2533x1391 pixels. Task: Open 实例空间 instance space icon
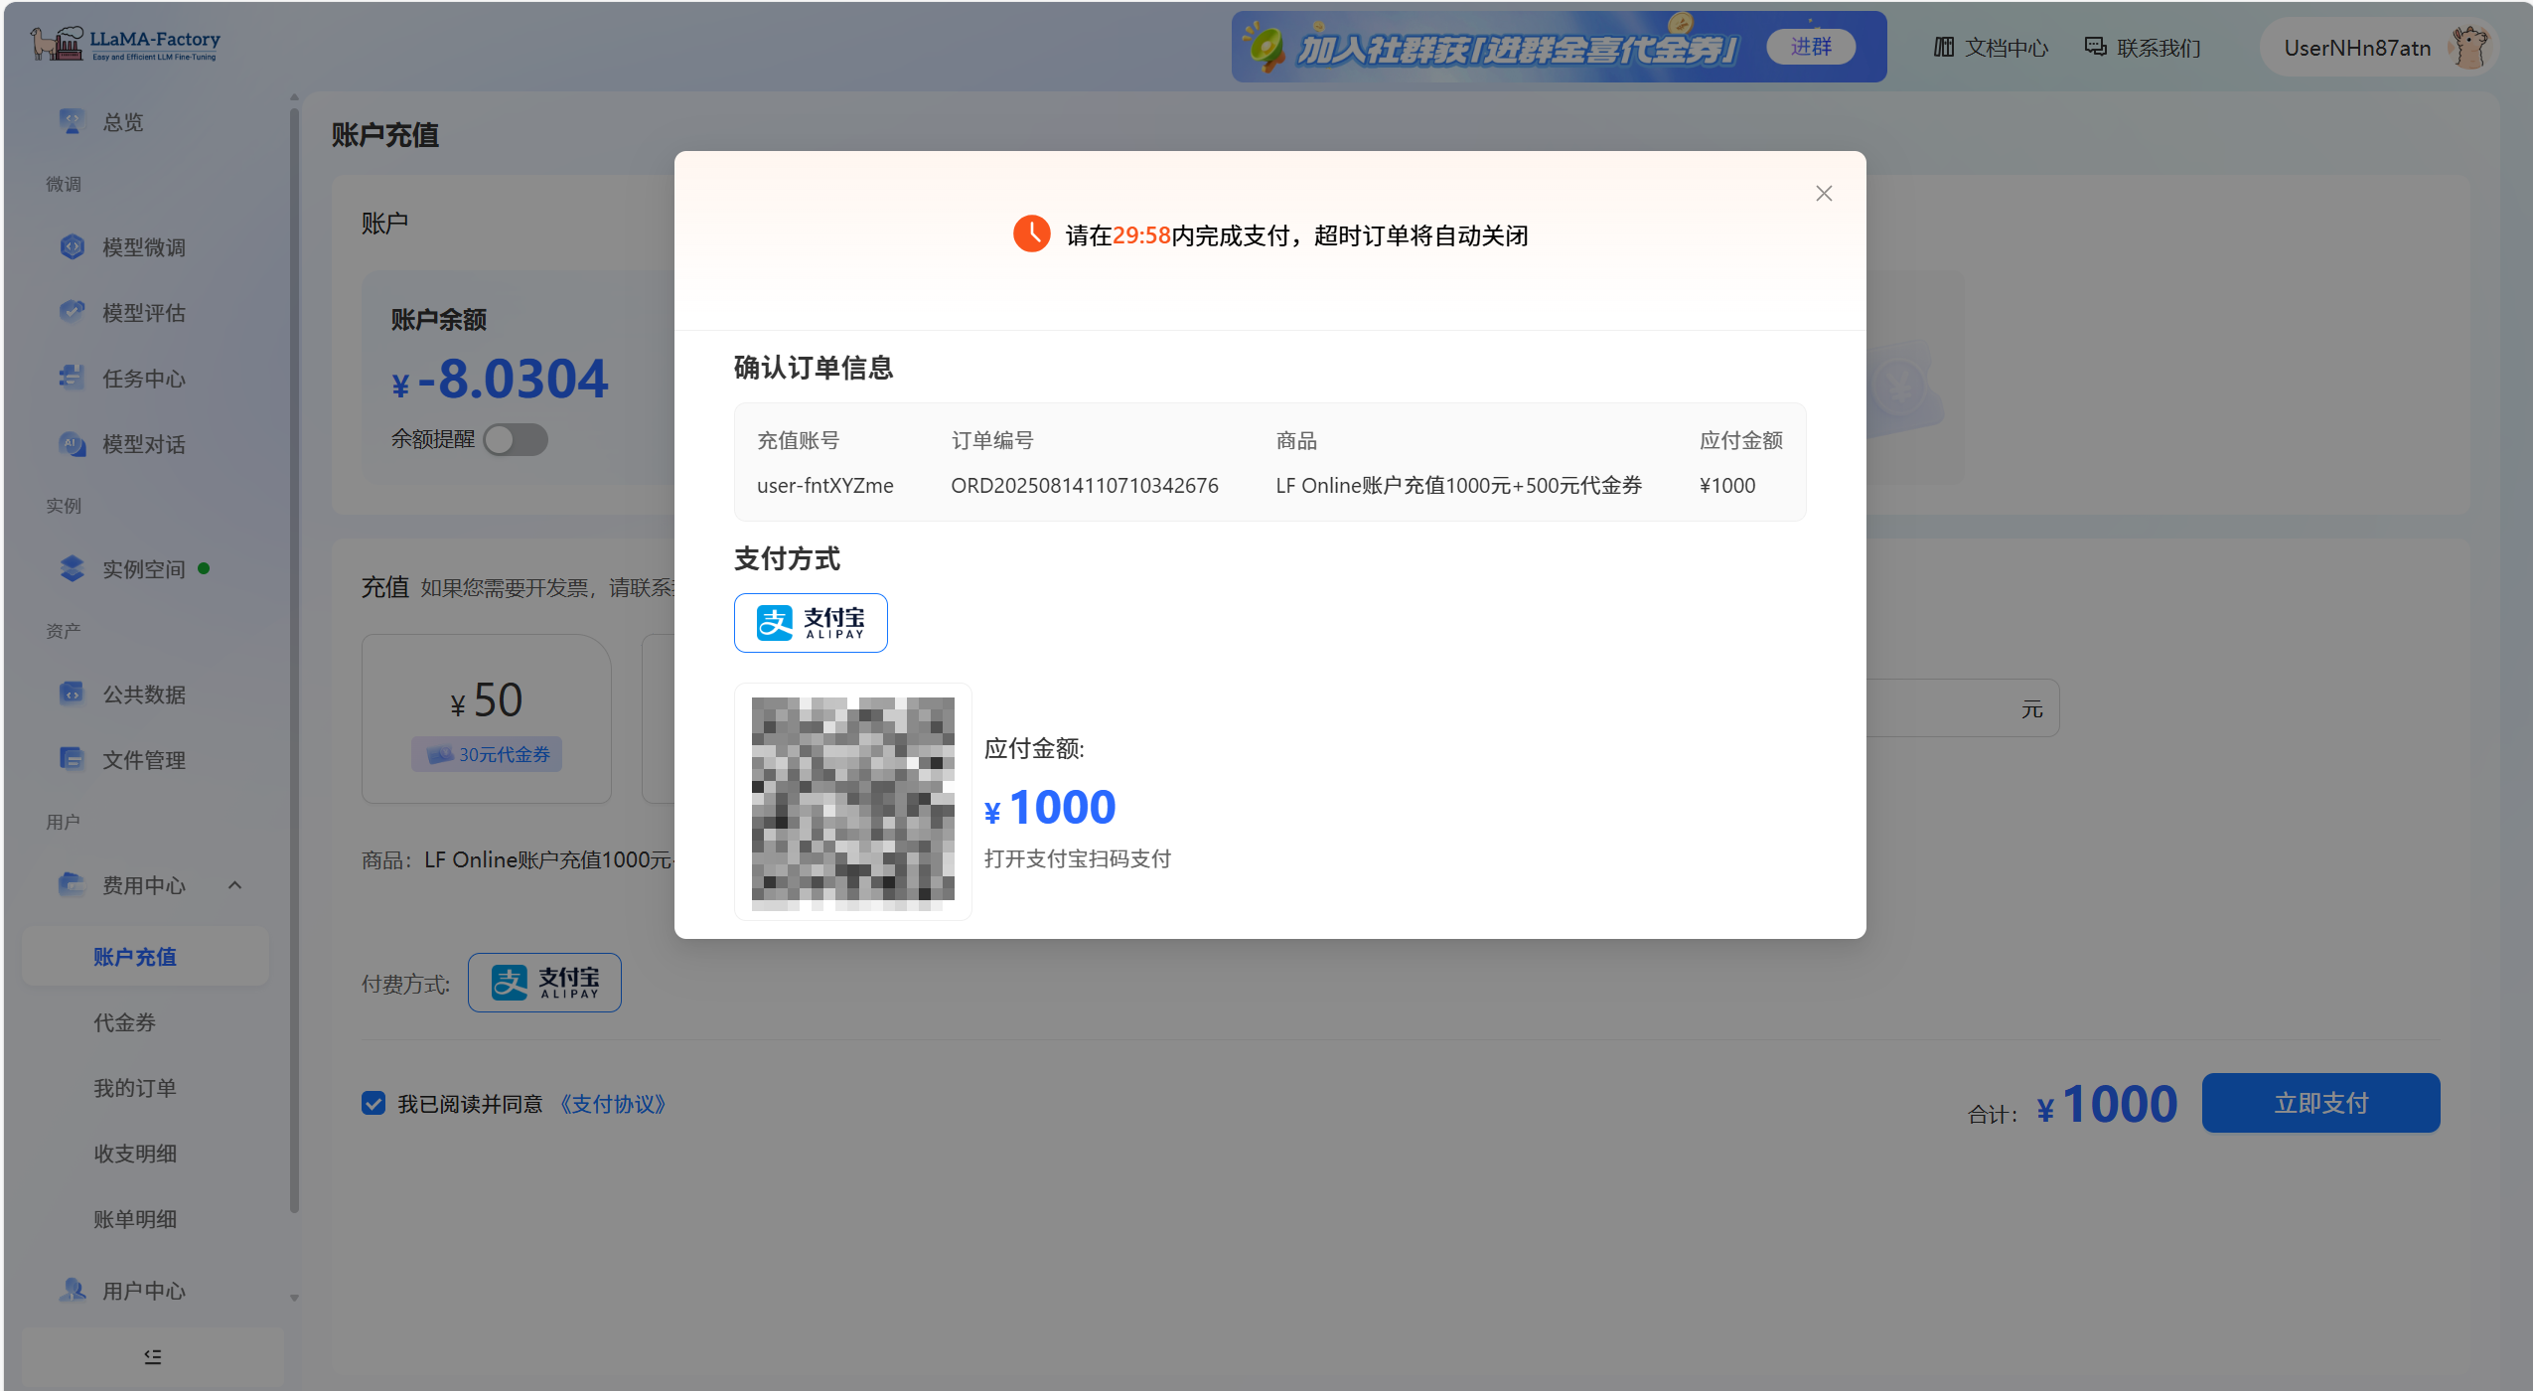point(72,568)
